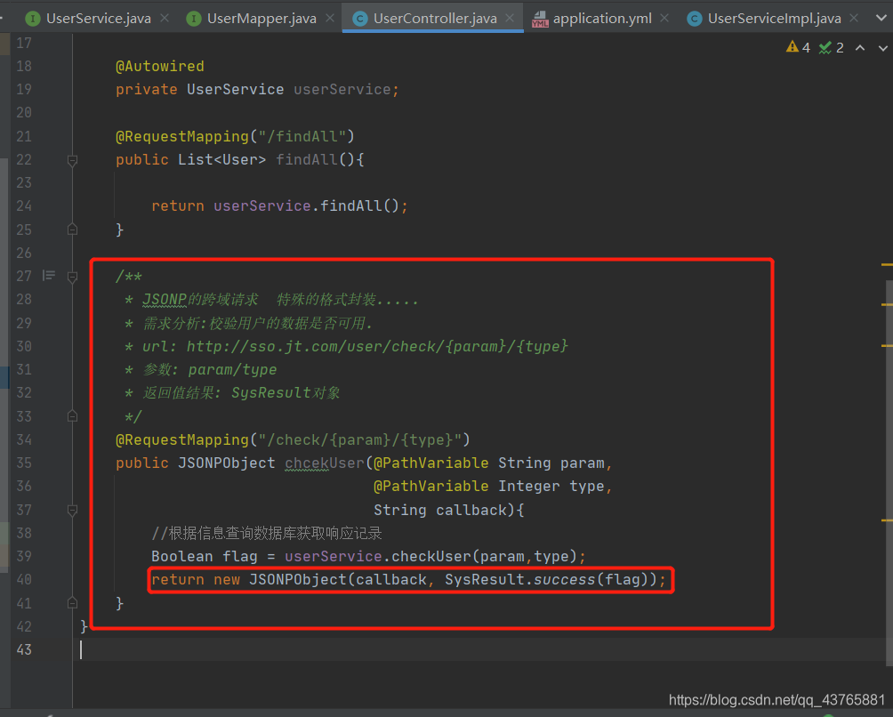Image resolution: width=893 pixels, height=717 pixels.
Task: Click line number 34 in the gutter
Action: click(x=24, y=439)
